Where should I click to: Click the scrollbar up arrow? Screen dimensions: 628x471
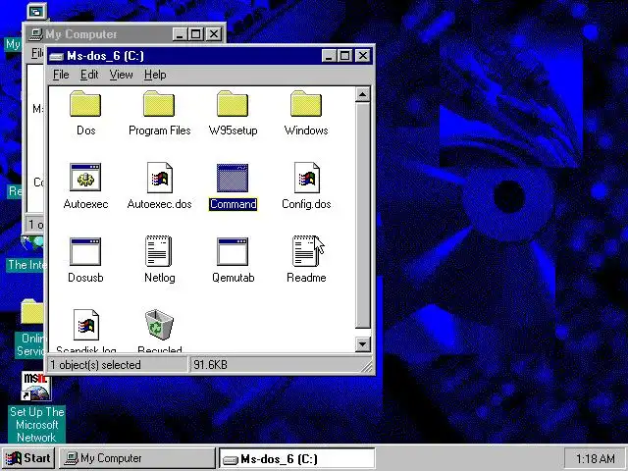click(362, 95)
